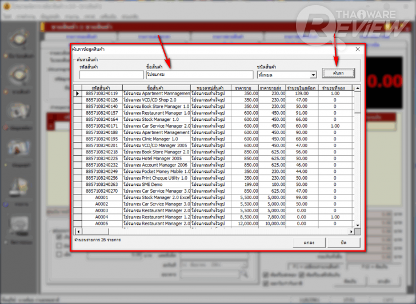Click row selector box for 8857108240126

(78, 100)
